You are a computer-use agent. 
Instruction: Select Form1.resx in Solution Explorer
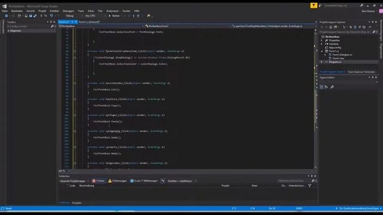[338, 59]
